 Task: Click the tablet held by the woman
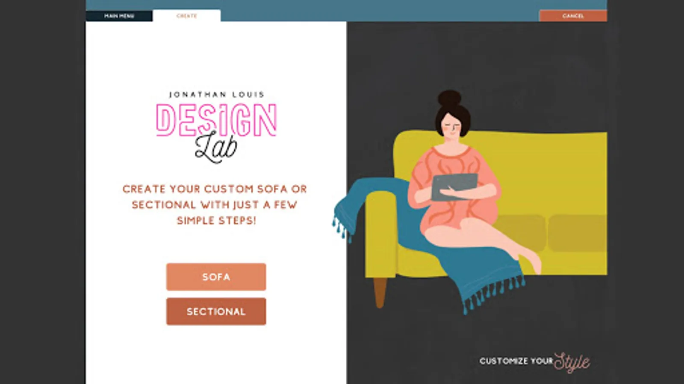tap(454, 186)
